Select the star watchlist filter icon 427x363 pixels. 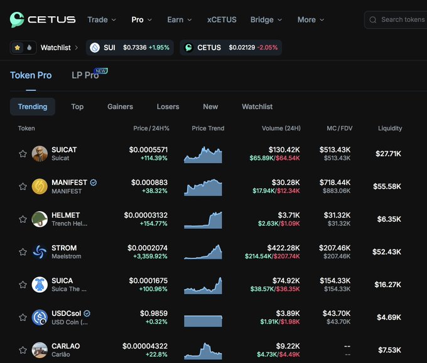(18, 48)
